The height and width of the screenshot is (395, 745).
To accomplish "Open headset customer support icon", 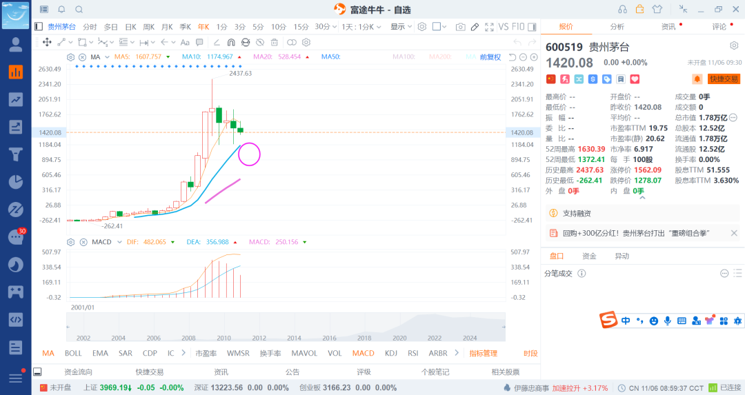I will [622, 10].
